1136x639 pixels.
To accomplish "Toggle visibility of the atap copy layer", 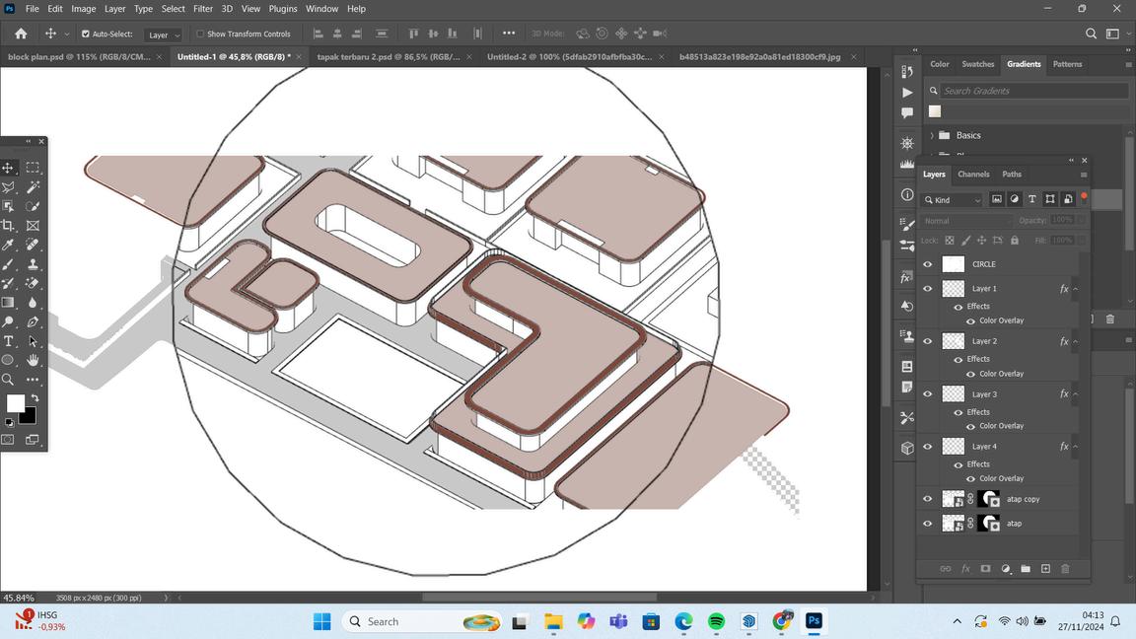I will (927, 499).
